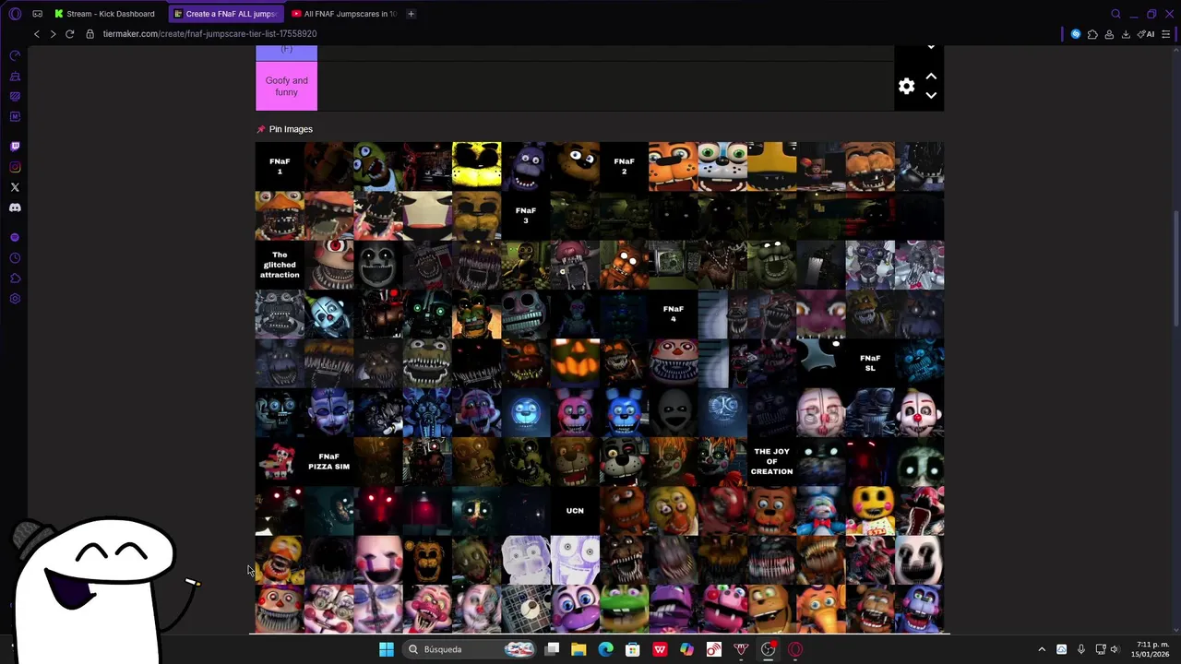This screenshot has height=664, width=1181.
Task: Click the reload page button
Action: coord(69,34)
